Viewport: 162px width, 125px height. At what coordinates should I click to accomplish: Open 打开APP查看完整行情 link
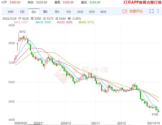pos(142,3)
